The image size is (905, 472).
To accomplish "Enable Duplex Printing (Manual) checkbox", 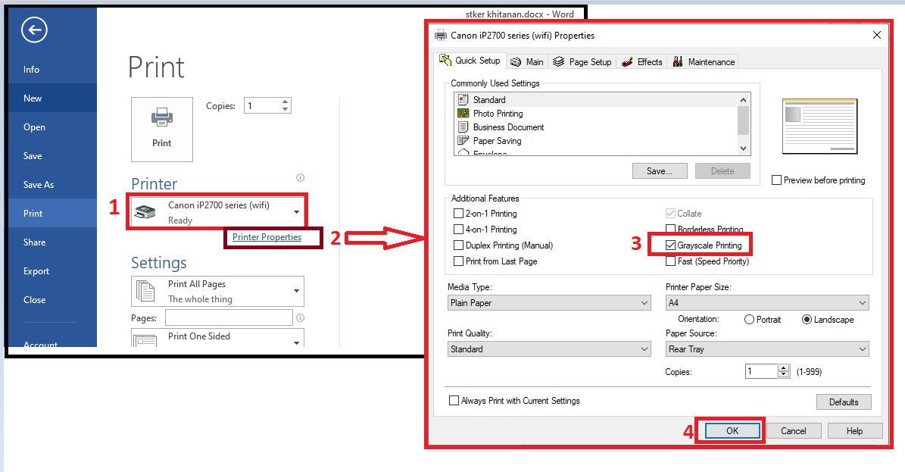I will point(459,245).
